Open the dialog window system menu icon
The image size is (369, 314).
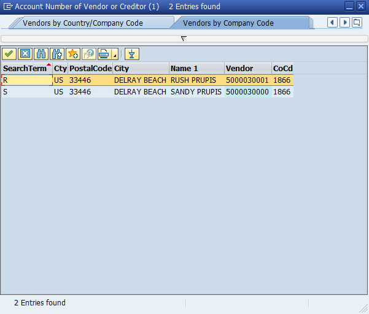[7, 6]
